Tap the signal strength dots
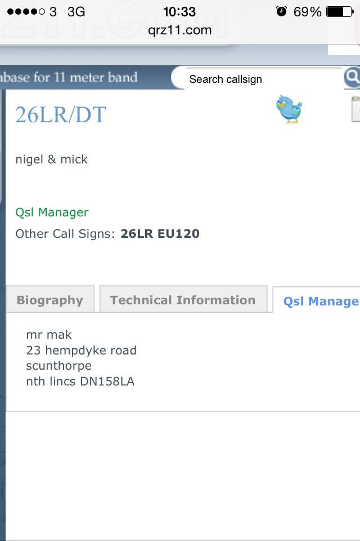The width and height of the screenshot is (360, 541). click(26, 12)
